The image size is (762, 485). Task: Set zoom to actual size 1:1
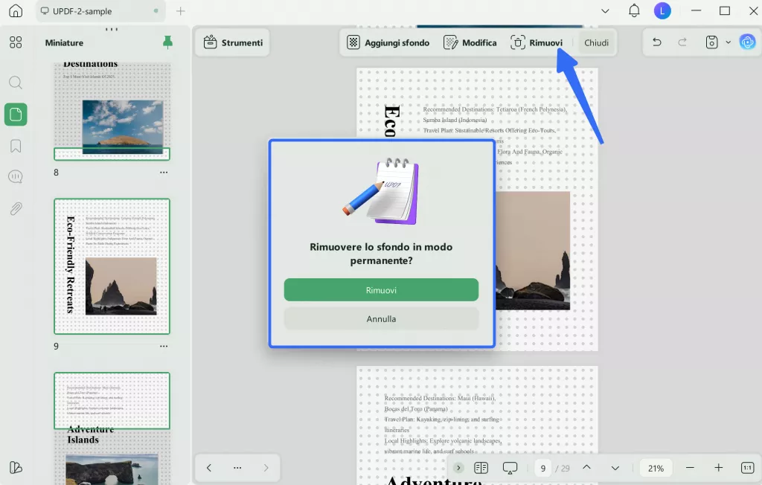pyautogui.click(x=747, y=468)
